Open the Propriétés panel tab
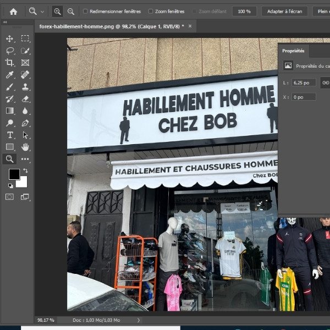 (293, 51)
